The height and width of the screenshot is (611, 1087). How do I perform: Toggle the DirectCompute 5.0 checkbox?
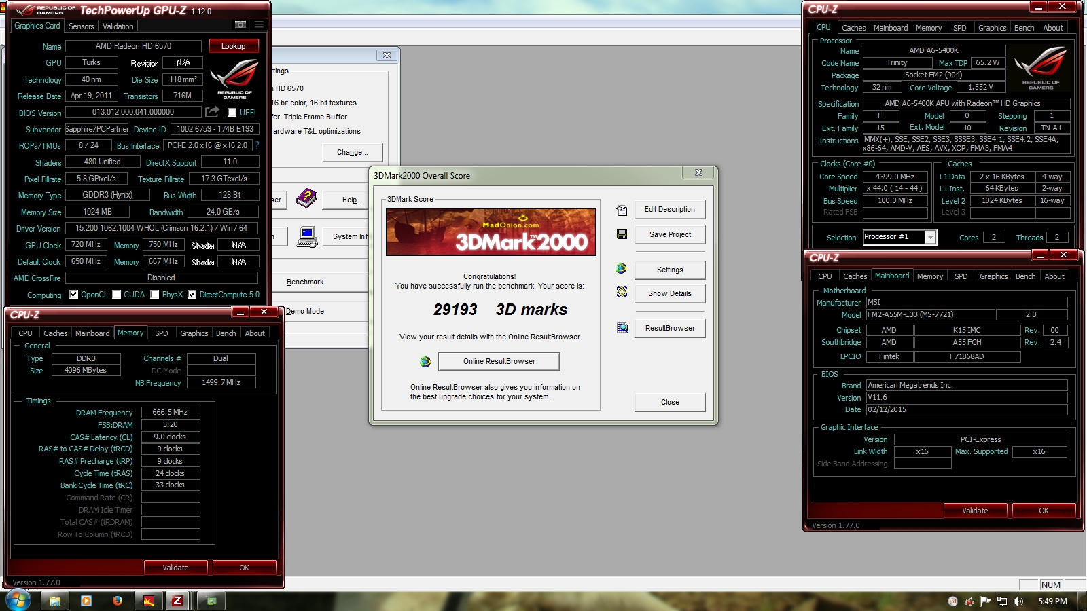tap(192, 295)
